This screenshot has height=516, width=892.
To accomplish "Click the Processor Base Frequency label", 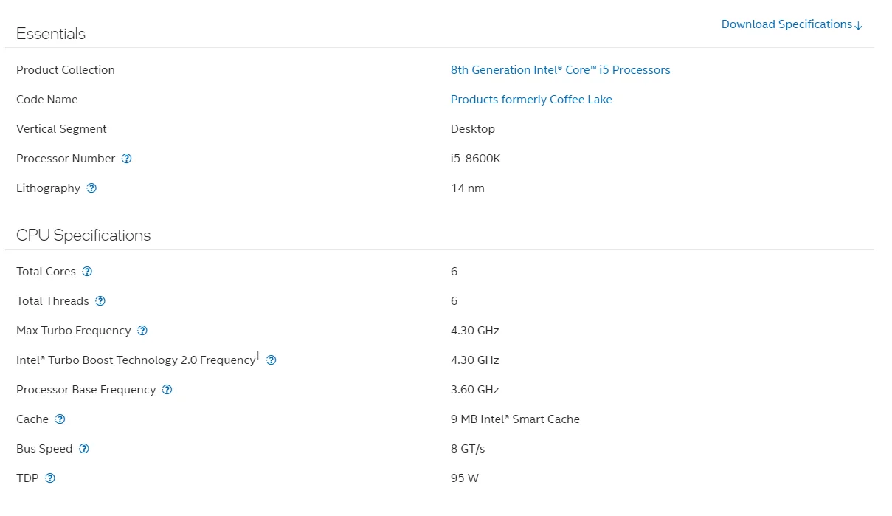I will pos(86,390).
